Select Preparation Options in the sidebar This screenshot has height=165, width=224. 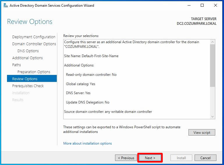(x=34, y=72)
